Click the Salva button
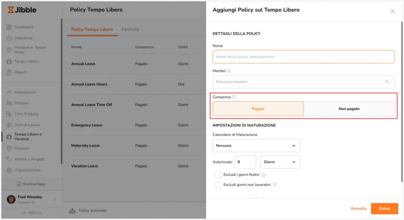Viewport: 404px width, 220px height. [385, 208]
